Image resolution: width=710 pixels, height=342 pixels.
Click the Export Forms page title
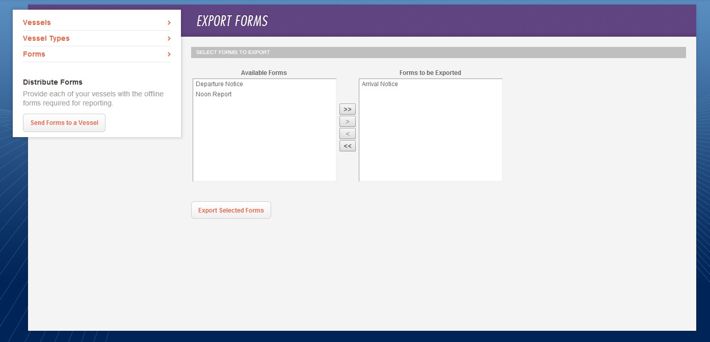pos(231,21)
